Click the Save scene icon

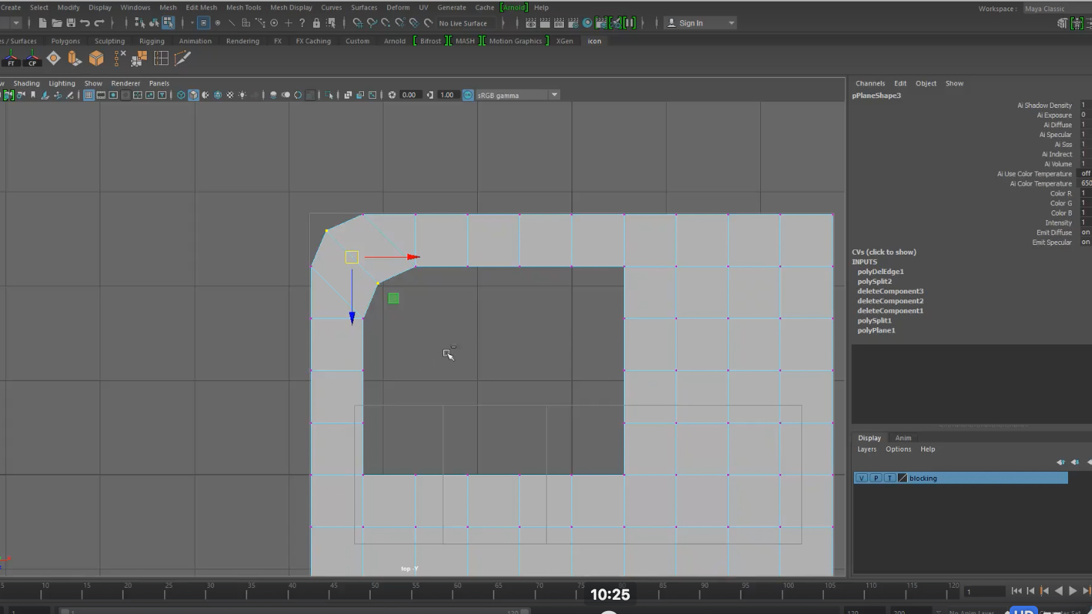coord(70,23)
